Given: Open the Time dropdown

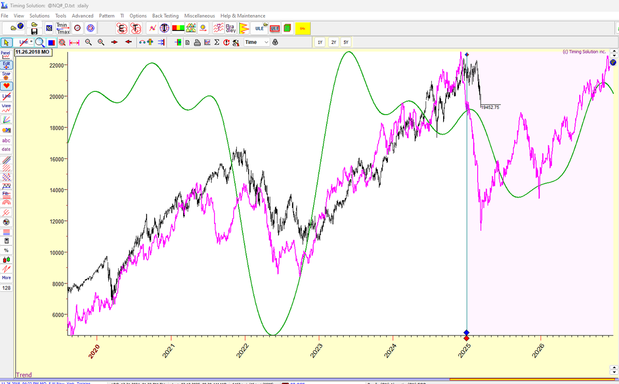Looking at the screenshot, I should tap(256, 42).
